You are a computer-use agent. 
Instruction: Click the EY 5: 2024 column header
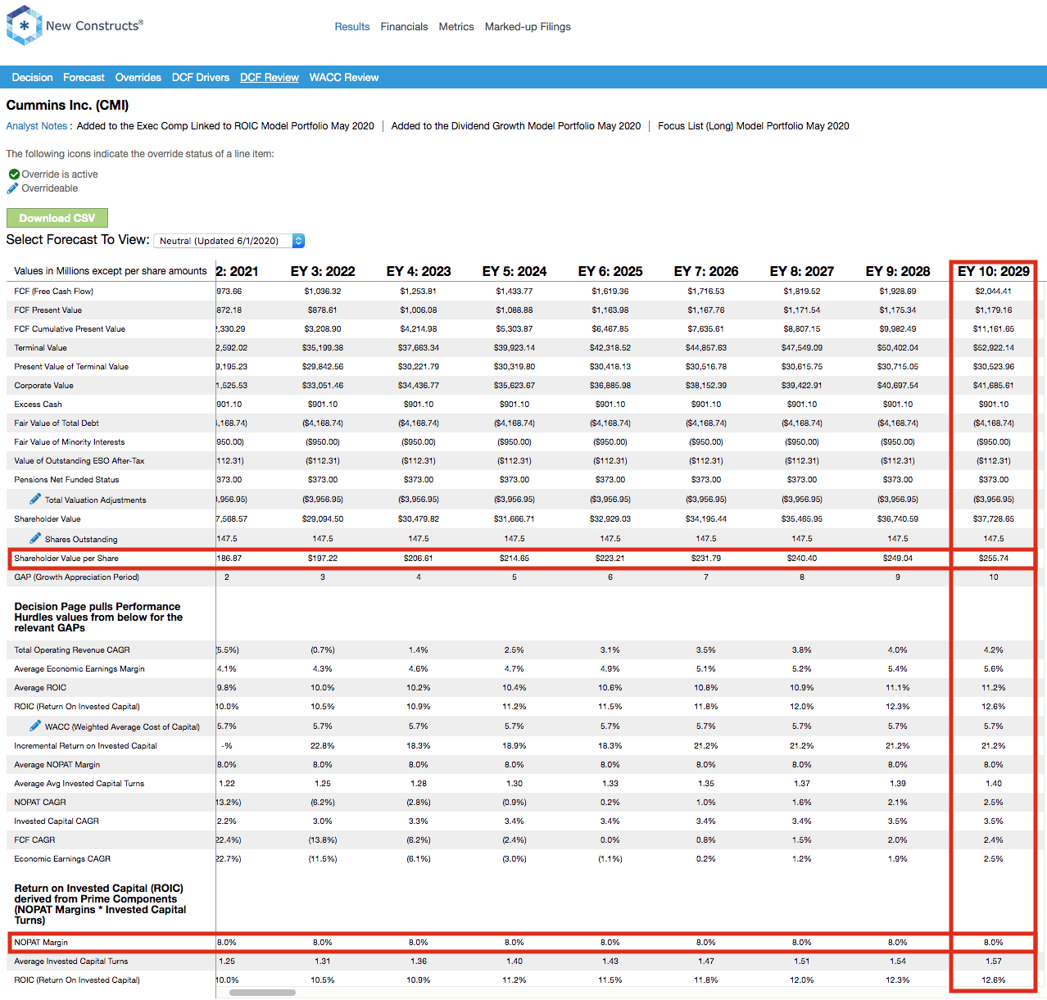(514, 271)
